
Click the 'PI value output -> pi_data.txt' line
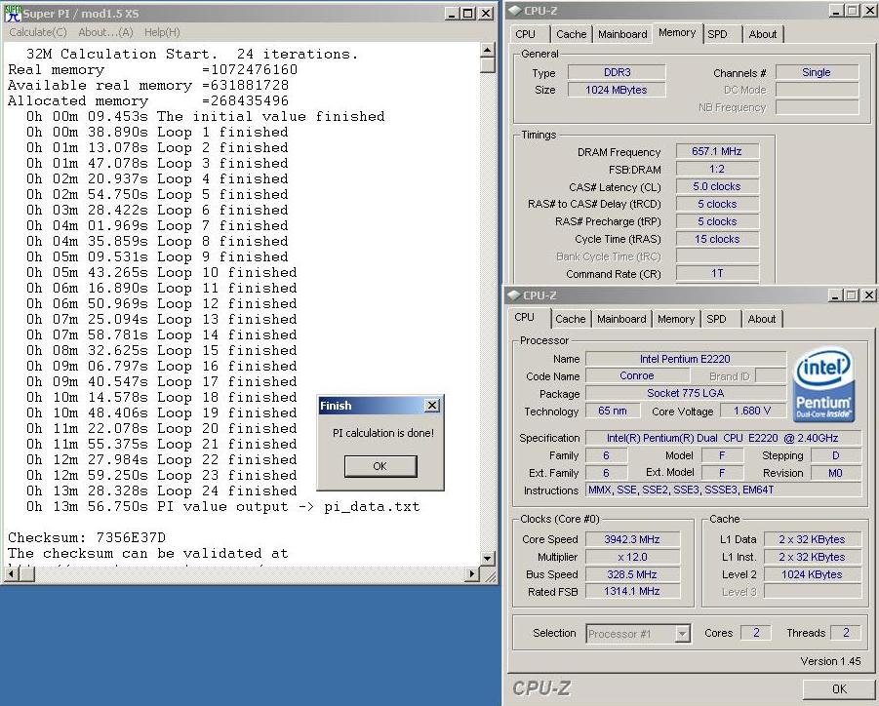[x=222, y=506]
